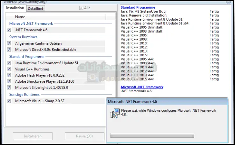Click the Installieren button
The height and width of the screenshot is (145, 235).
[33, 136]
